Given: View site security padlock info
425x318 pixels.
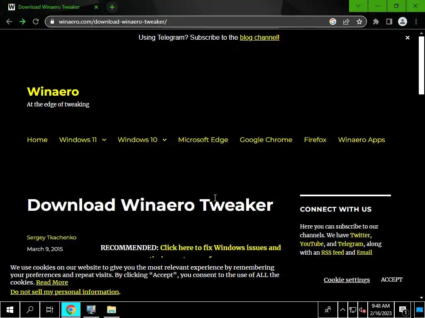Looking at the screenshot, I should [53, 22].
